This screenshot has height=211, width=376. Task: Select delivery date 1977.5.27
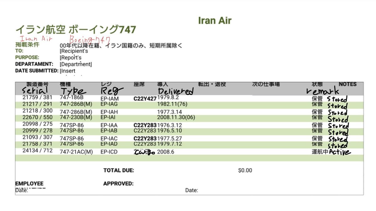(x=169, y=138)
